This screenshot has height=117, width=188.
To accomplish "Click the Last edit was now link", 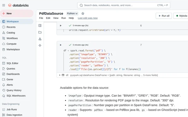I will [88, 18].
